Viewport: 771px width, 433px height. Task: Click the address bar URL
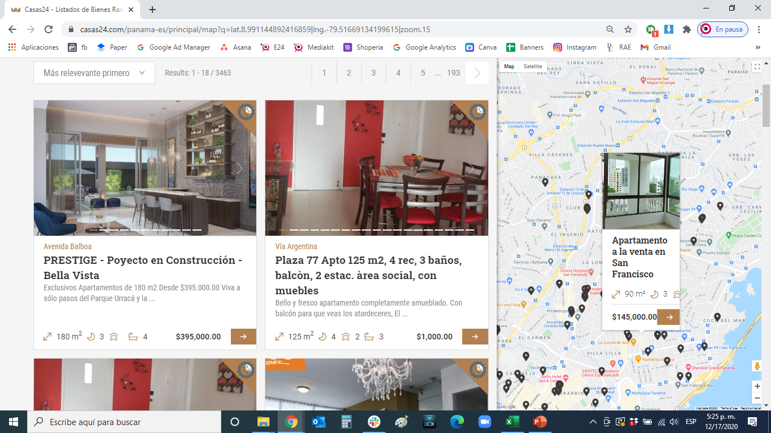pyautogui.click(x=255, y=29)
